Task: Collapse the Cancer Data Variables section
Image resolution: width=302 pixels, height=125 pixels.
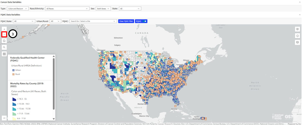Action: tap(300, 2)
